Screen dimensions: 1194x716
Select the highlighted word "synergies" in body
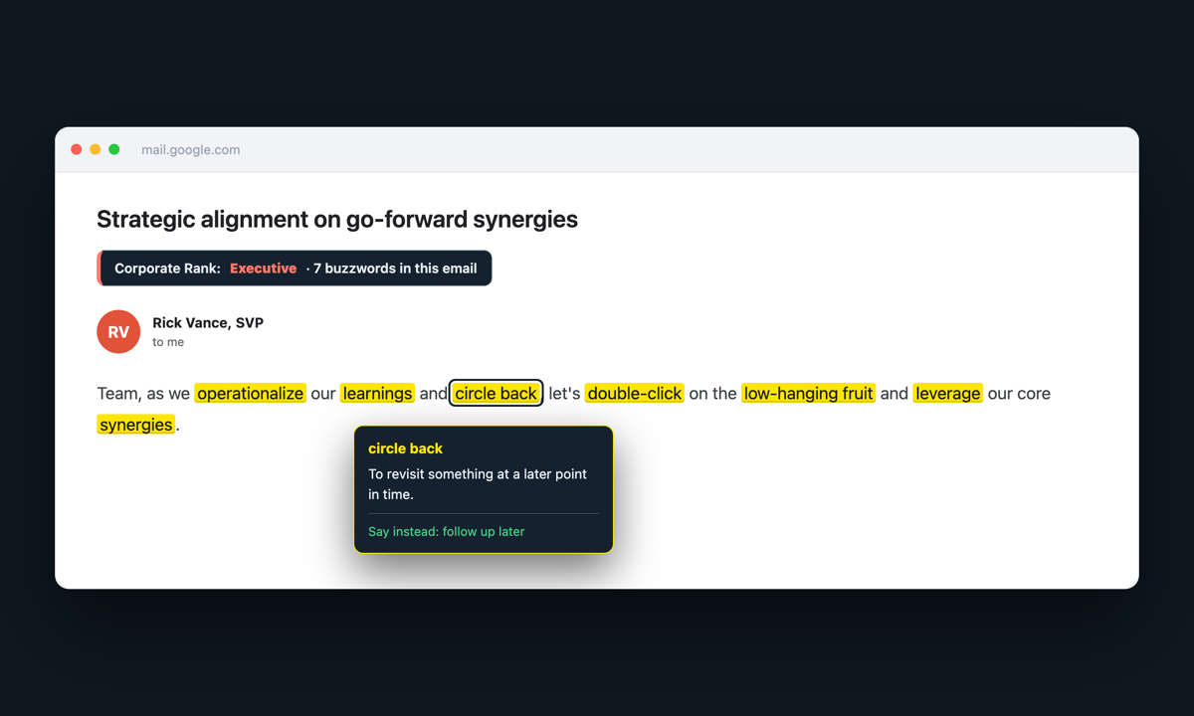[x=136, y=425]
